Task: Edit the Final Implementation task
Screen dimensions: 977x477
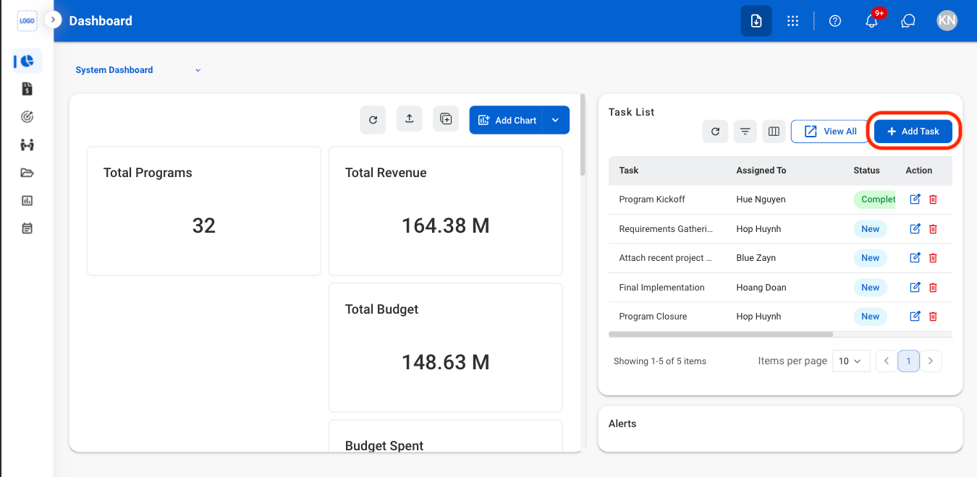Action: (x=915, y=288)
